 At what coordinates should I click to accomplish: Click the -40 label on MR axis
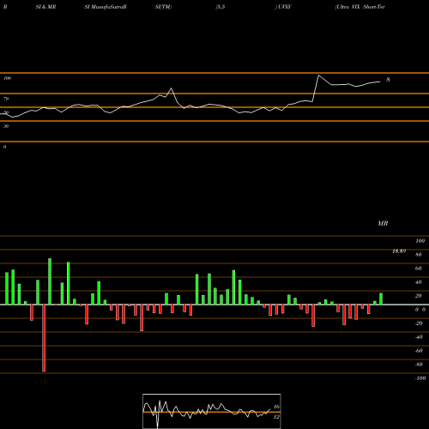point(419,337)
